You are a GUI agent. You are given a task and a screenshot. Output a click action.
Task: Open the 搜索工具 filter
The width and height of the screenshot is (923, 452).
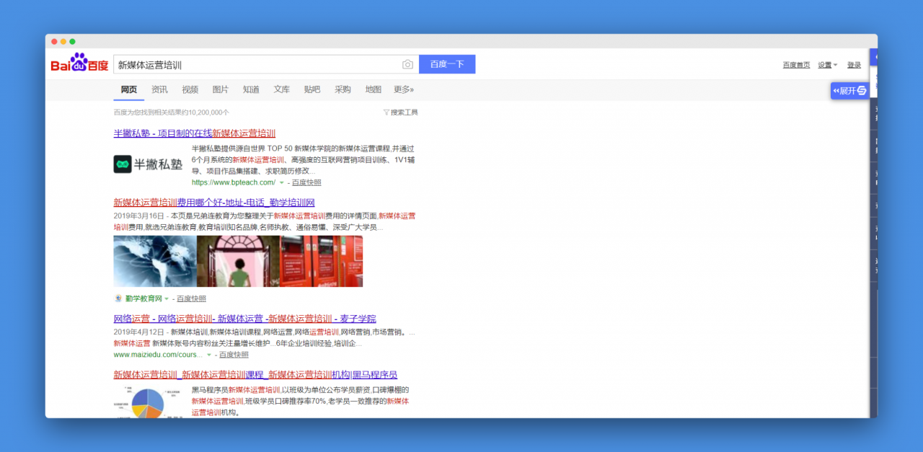click(x=401, y=112)
